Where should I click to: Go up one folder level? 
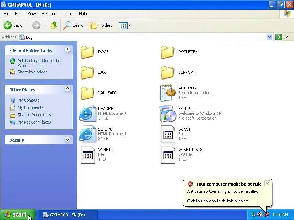(54, 25)
